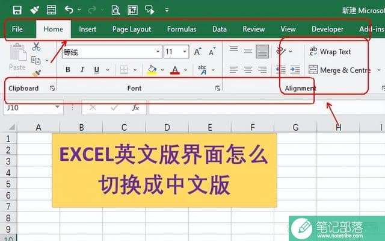Click the yellow title text box

164,170
